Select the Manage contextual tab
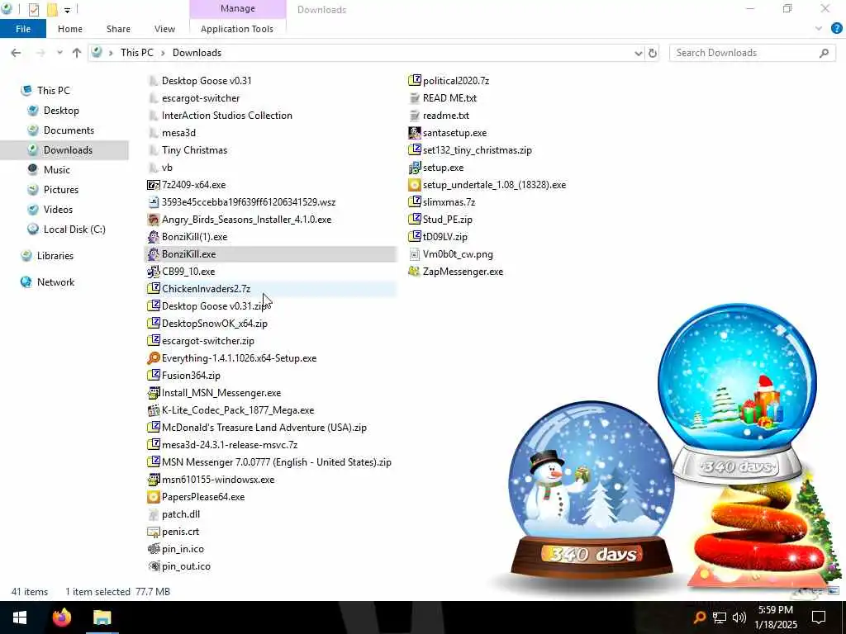Viewport: 846px width, 634px height. click(237, 8)
